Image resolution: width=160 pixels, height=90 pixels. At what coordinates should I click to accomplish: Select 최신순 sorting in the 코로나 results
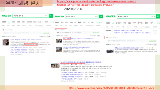(9, 36)
